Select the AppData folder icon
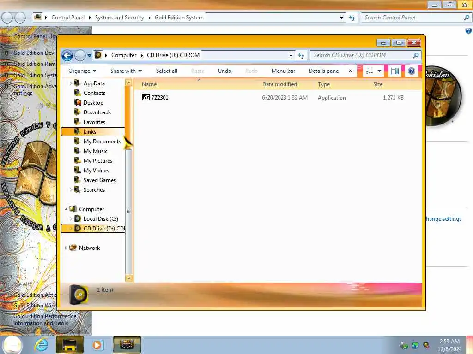473x354 pixels. tap(77, 83)
